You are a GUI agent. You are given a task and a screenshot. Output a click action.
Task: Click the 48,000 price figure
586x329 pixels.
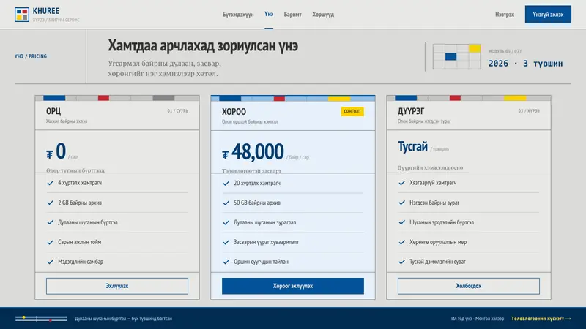click(258, 152)
